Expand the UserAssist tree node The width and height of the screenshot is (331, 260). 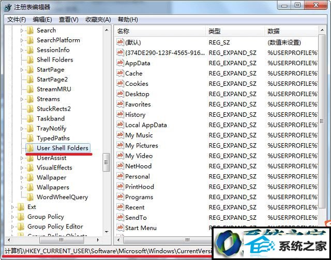22,158
